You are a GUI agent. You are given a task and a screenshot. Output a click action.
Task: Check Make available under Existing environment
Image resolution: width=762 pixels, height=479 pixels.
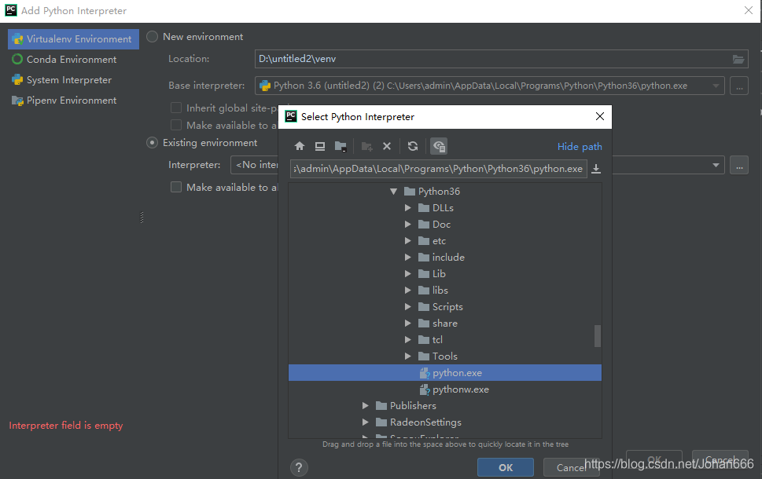click(x=176, y=188)
